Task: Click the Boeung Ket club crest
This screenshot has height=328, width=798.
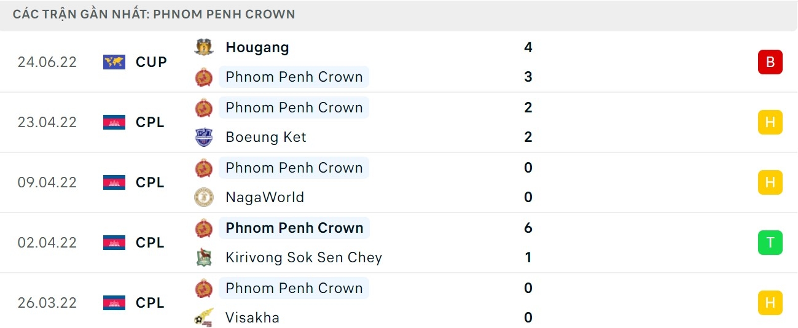Action: tap(204, 137)
